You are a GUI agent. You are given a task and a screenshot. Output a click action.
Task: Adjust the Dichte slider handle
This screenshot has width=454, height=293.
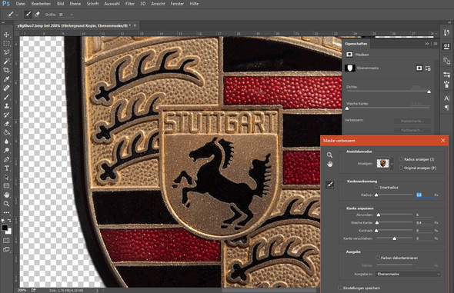coord(429,92)
